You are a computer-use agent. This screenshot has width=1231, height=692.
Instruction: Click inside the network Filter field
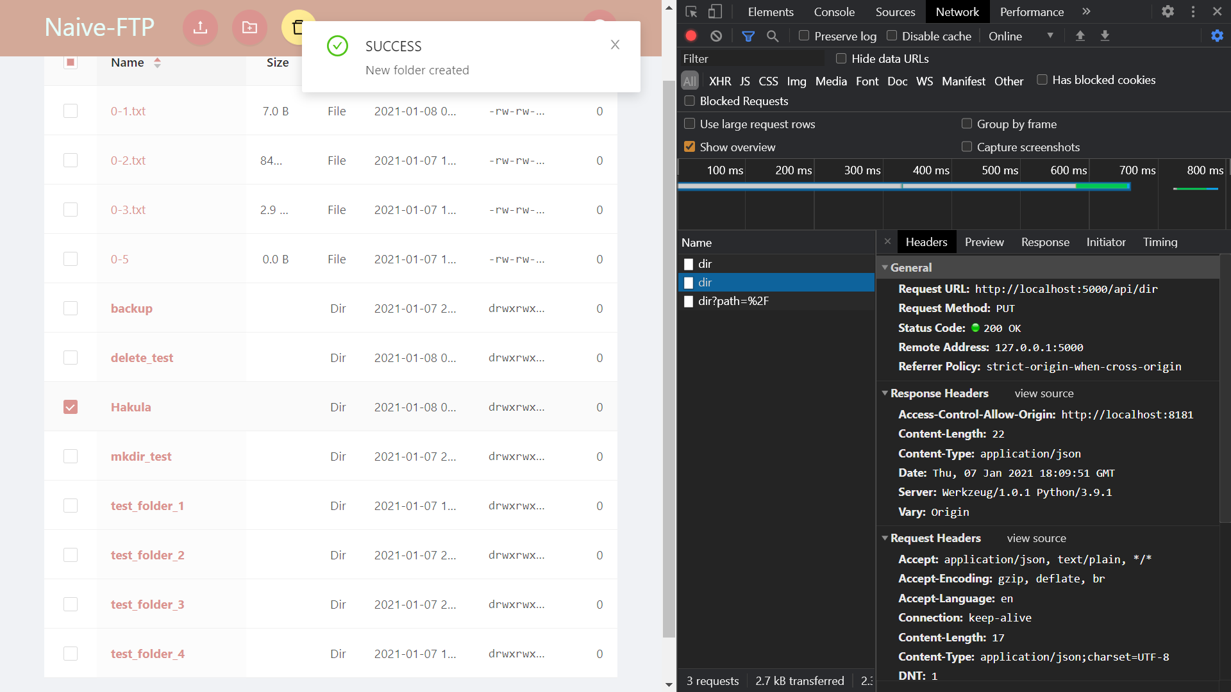[x=750, y=58]
